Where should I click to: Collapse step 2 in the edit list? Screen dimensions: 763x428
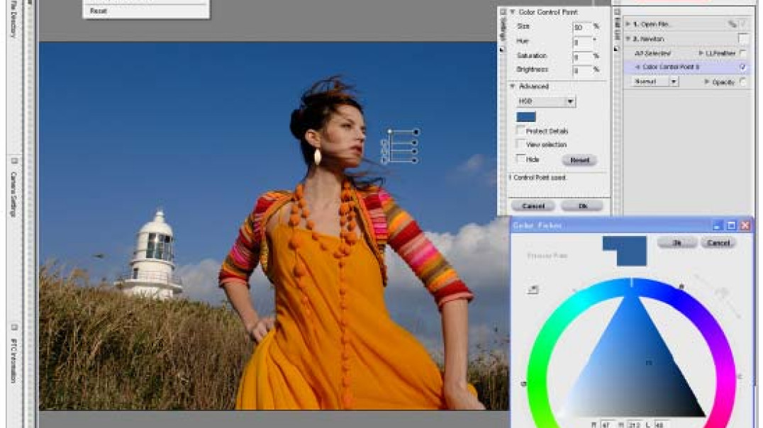[628, 38]
